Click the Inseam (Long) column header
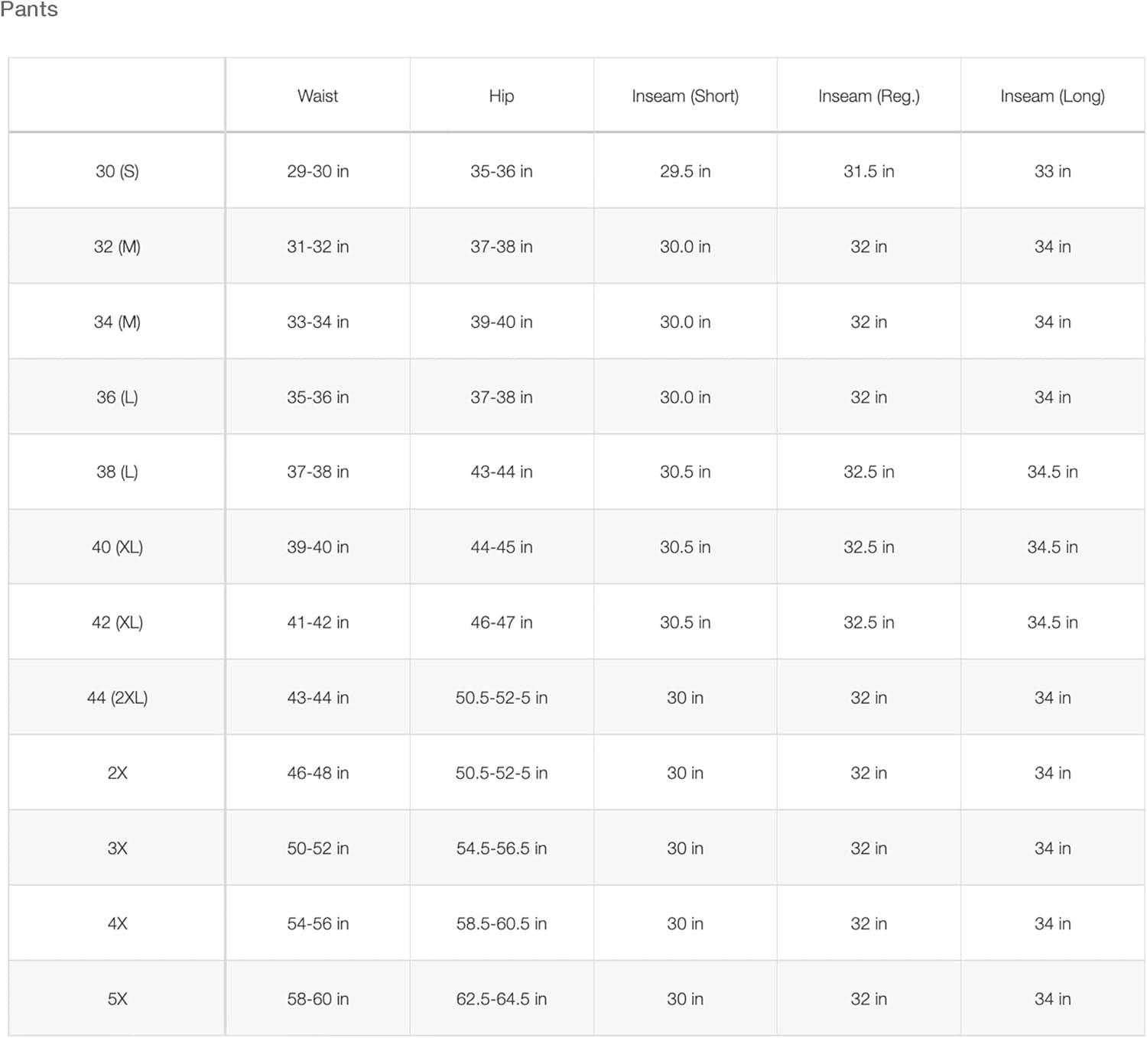1147x1038 pixels. click(1052, 96)
